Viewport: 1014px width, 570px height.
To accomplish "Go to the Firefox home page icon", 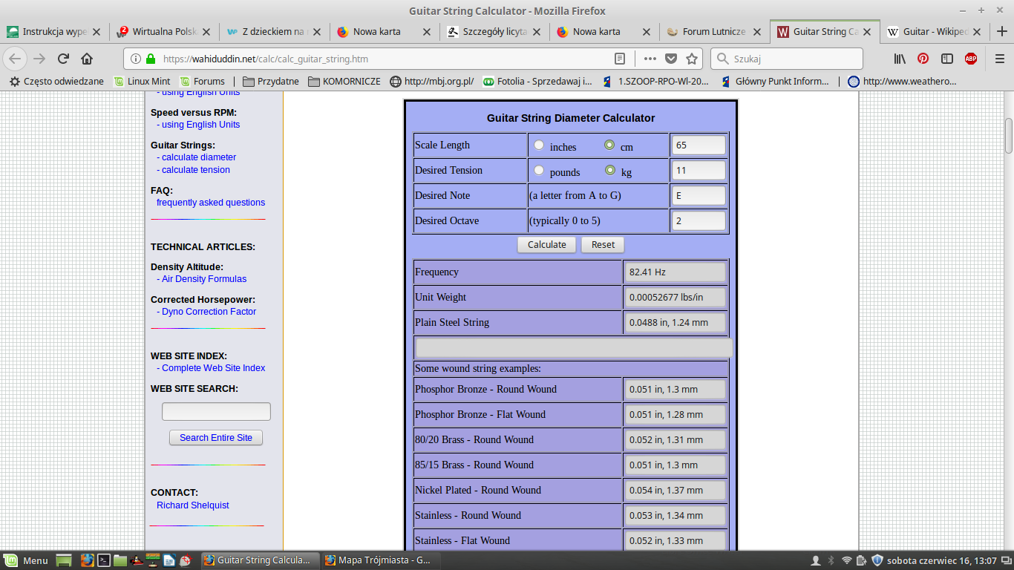I will coord(87,59).
